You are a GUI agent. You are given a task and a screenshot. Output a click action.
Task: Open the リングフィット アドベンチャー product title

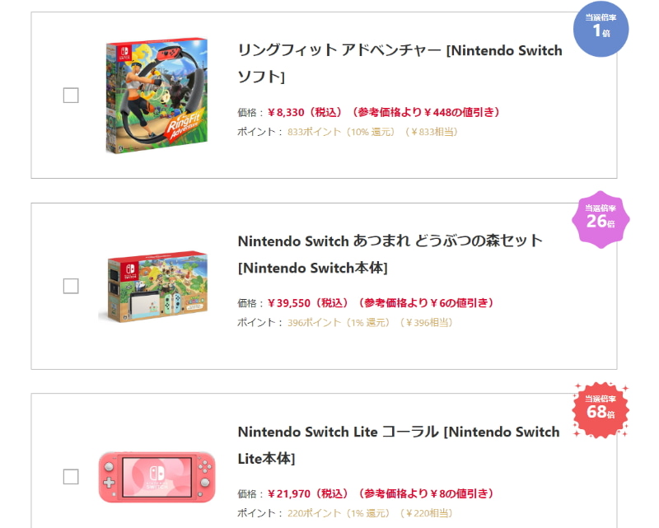pos(400,63)
